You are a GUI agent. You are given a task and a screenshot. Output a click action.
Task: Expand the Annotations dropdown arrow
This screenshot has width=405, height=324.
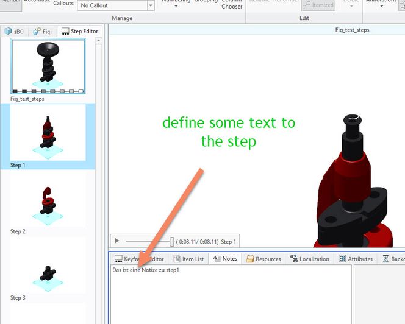pos(381,7)
